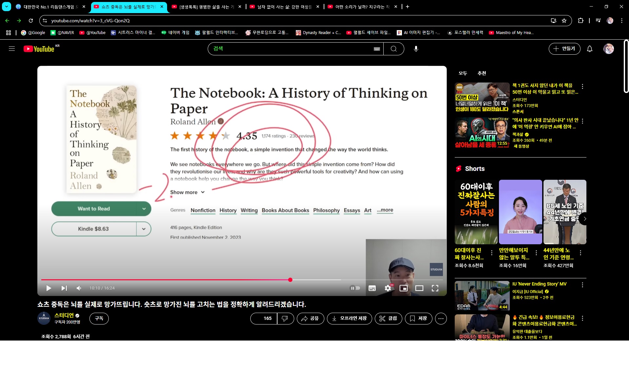Toggle theater mode view
The width and height of the screenshot is (629, 370).
(x=419, y=288)
